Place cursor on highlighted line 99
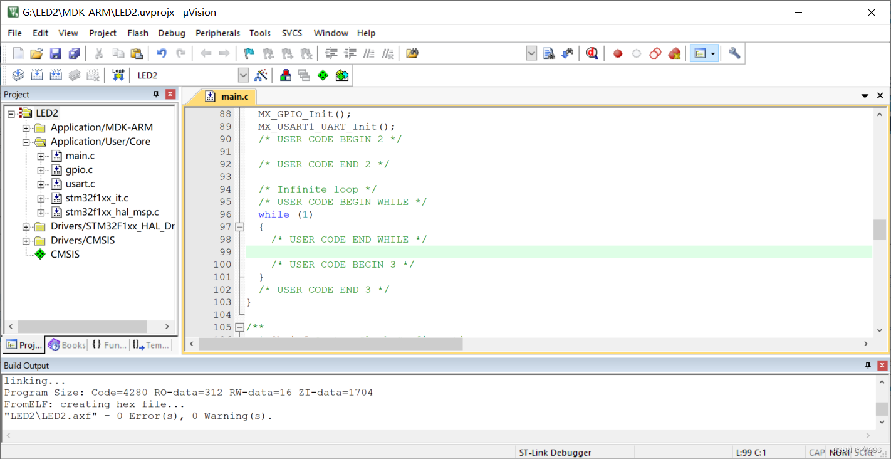The height and width of the screenshot is (459, 891). coord(558,252)
